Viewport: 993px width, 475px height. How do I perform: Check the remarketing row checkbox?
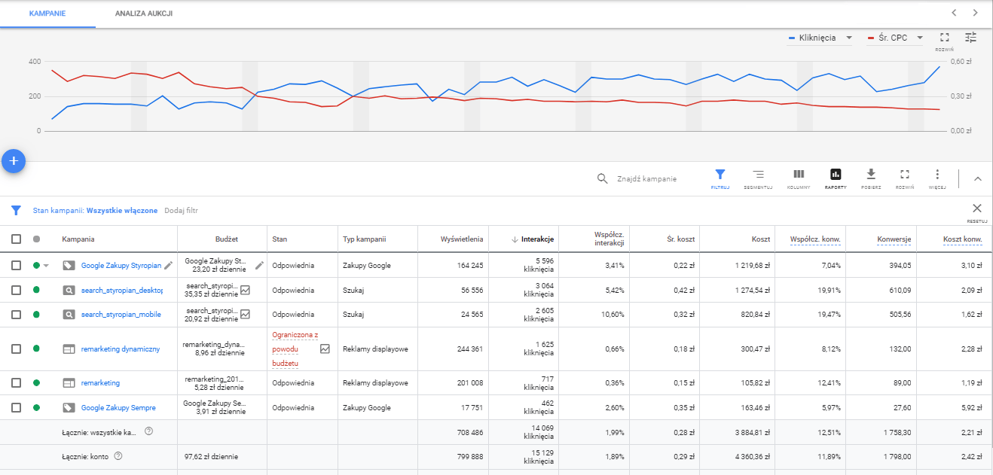tap(16, 383)
